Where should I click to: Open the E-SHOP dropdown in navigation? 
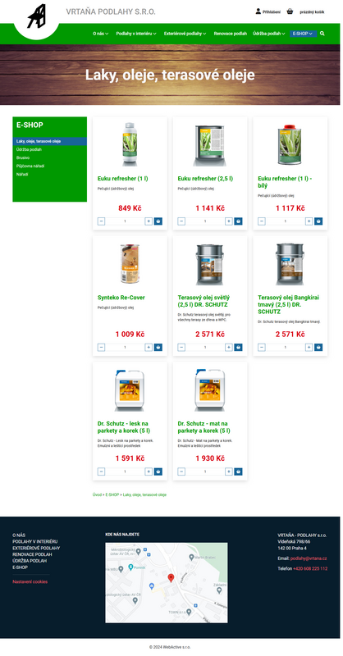point(303,34)
